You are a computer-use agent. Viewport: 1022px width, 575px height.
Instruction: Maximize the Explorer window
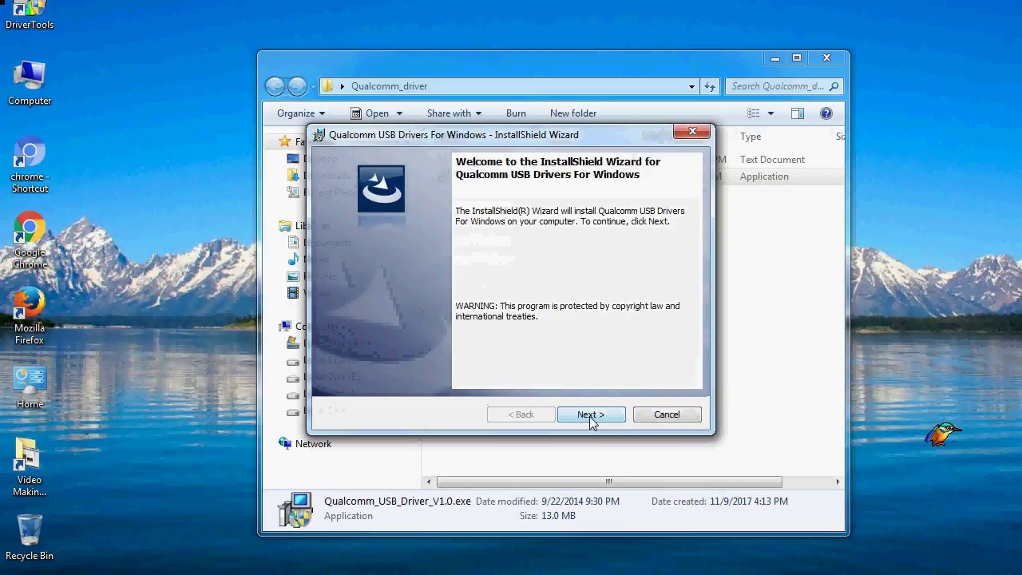click(796, 58)
